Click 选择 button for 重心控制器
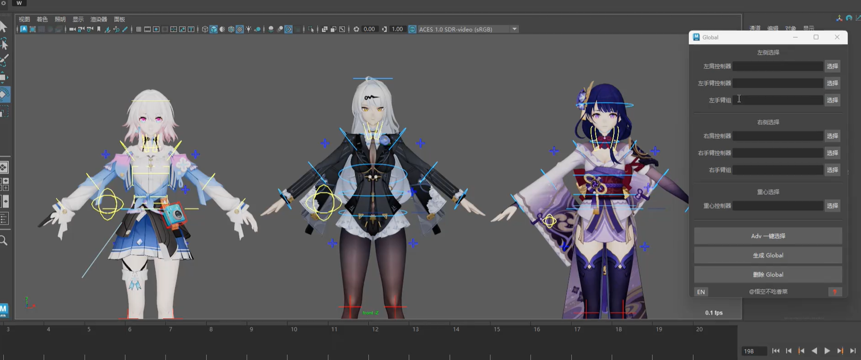 pyautogui.click(x=833, y=205)
